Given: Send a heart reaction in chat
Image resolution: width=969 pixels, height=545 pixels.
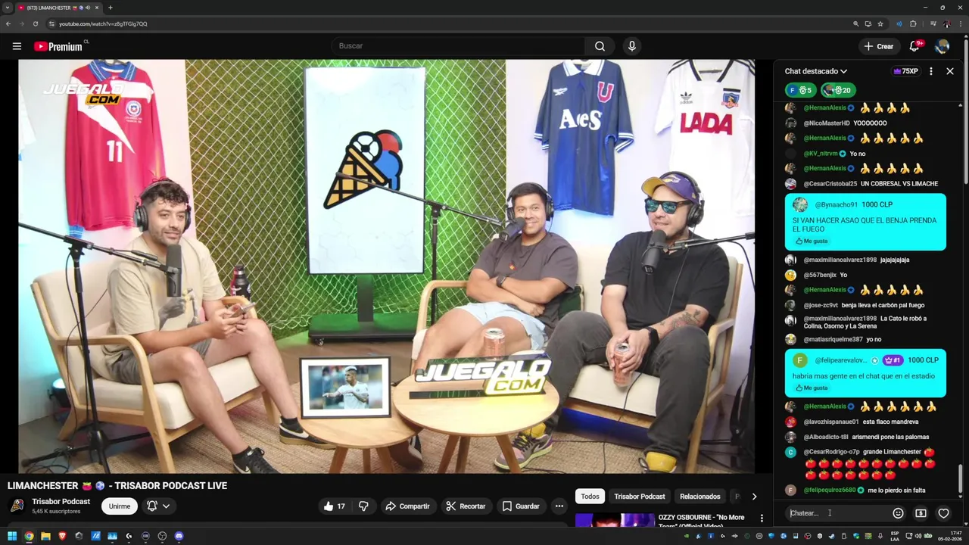Looking at the screenshot, I should coord(943,513).
